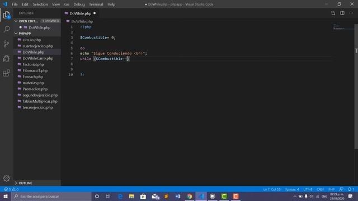Open tercerejercicio.php in file tree
The height and width of the screenshot is (201, 358).
(37, 107)
